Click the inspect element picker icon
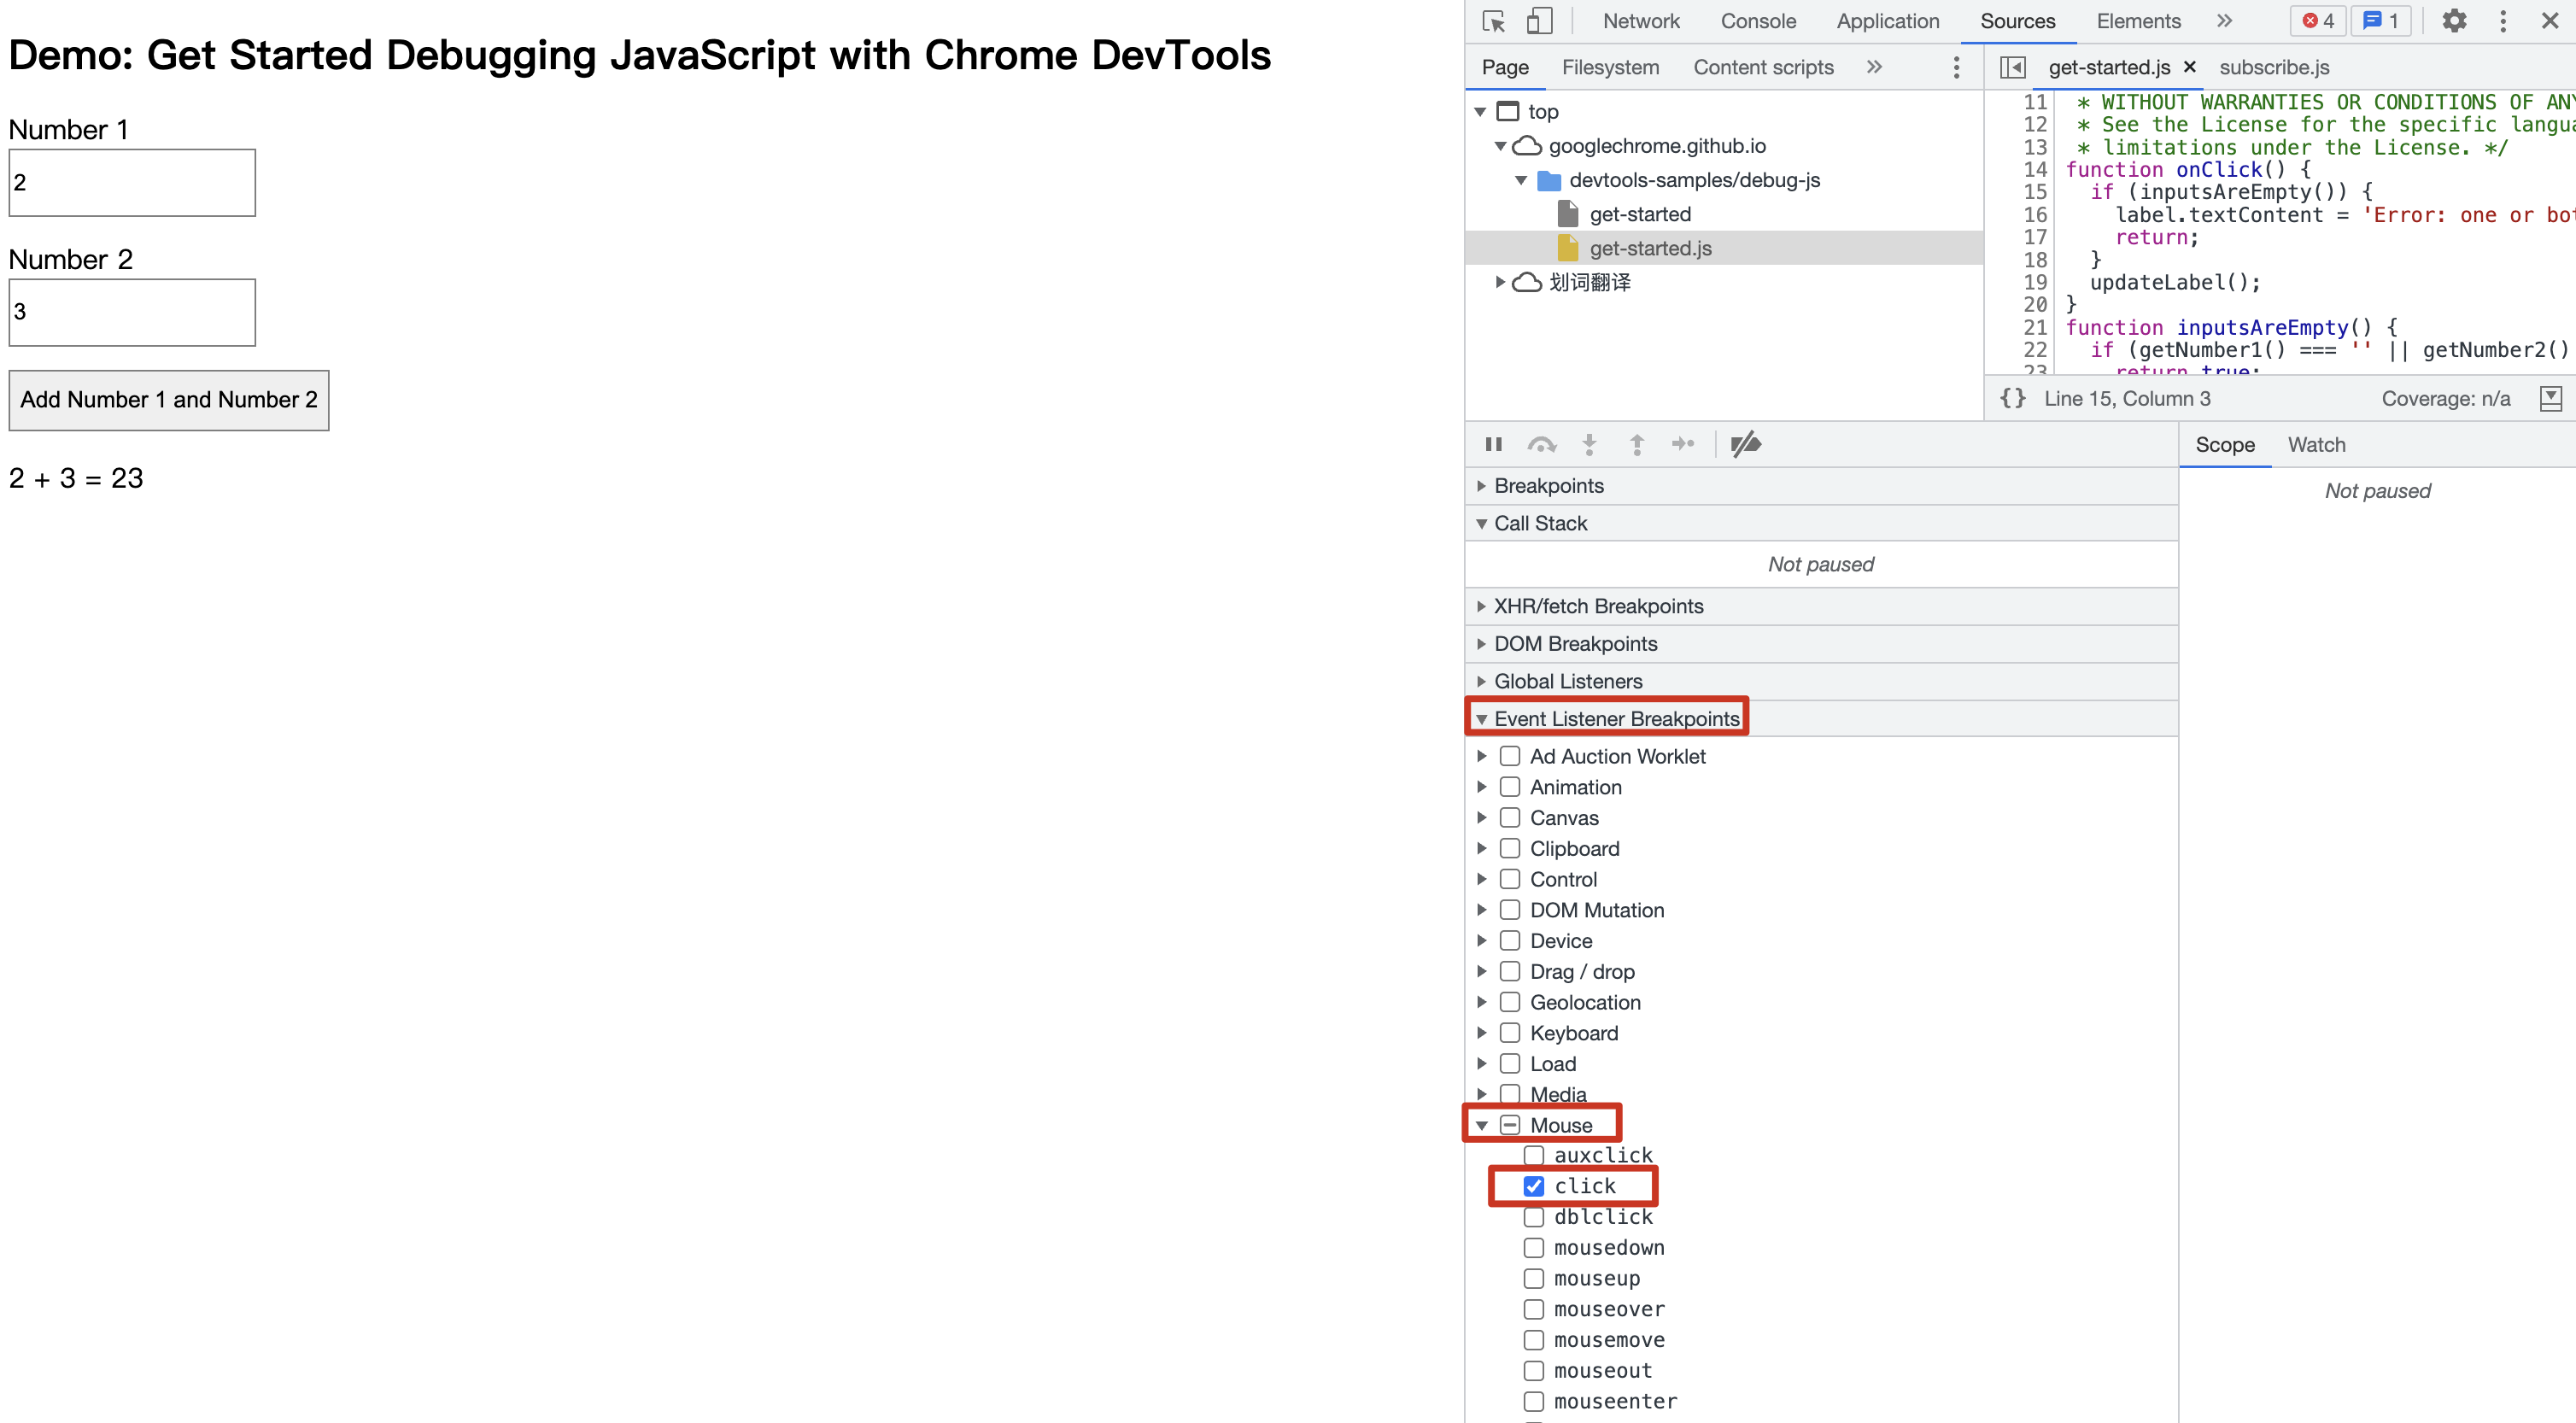 [x=1494, y=21]
